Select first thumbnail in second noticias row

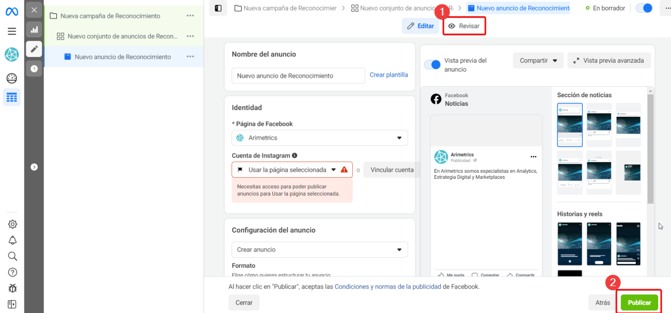pos(570,172)
